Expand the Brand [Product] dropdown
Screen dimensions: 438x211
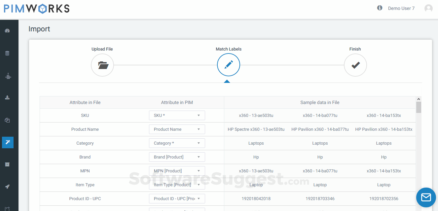click(177, 157)
